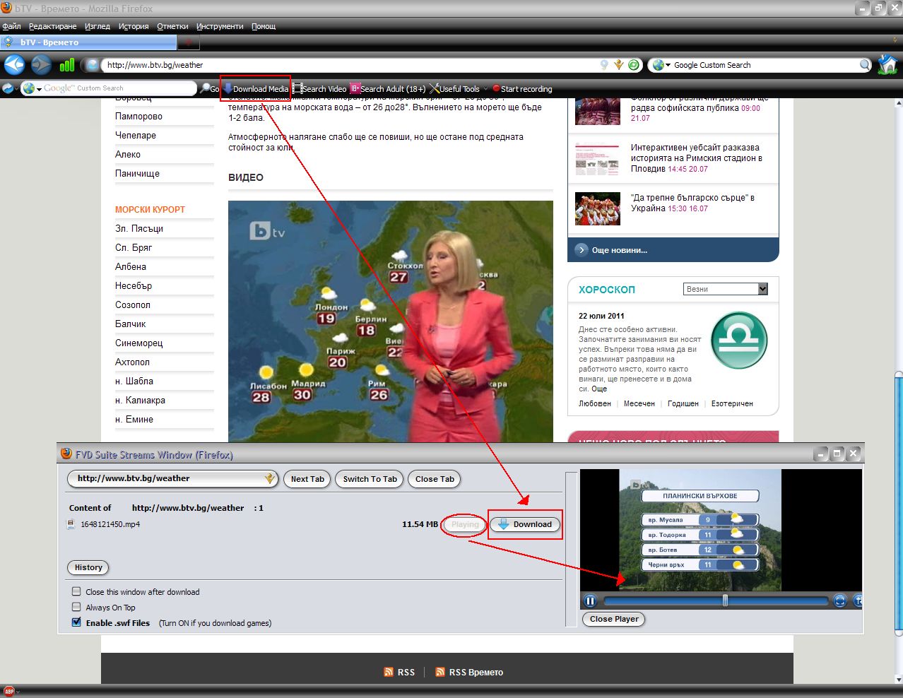Screen dimensions: 903x698
Task: Click the 1648121450.mp4 file name
Action: [x=110, y=524]
